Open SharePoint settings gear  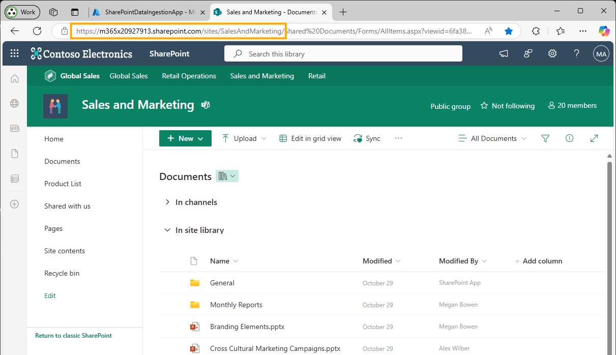[x=552, y=53]
